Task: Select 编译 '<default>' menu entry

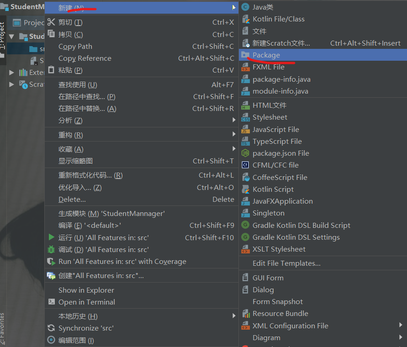Action: click(142, 226)
